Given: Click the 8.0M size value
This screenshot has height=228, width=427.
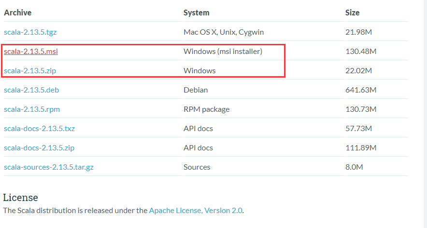Looking at the screenshot, I should pos(354,167).
